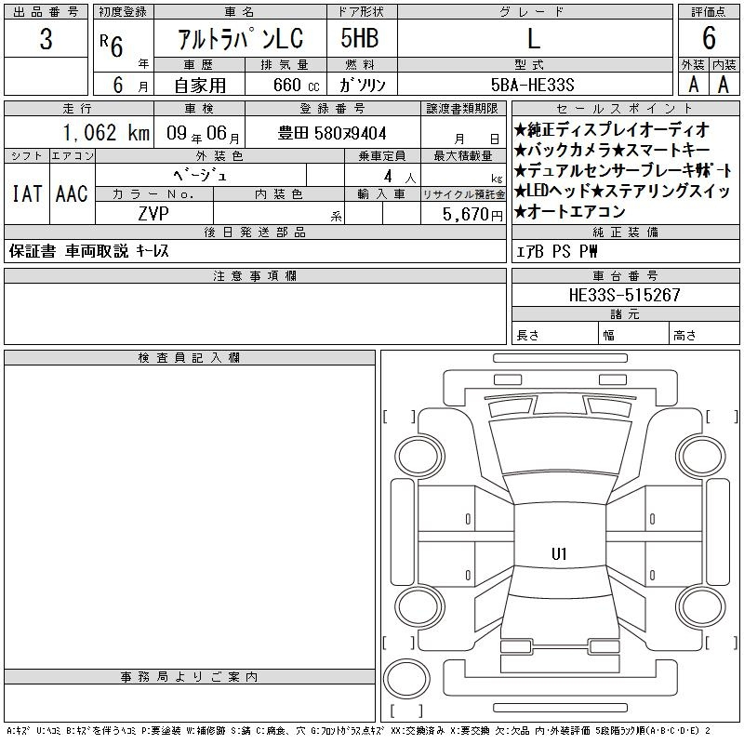Screen dimensions: 744x744
Task: Click the lot number value 3
Action: click(x=46, y=39)
